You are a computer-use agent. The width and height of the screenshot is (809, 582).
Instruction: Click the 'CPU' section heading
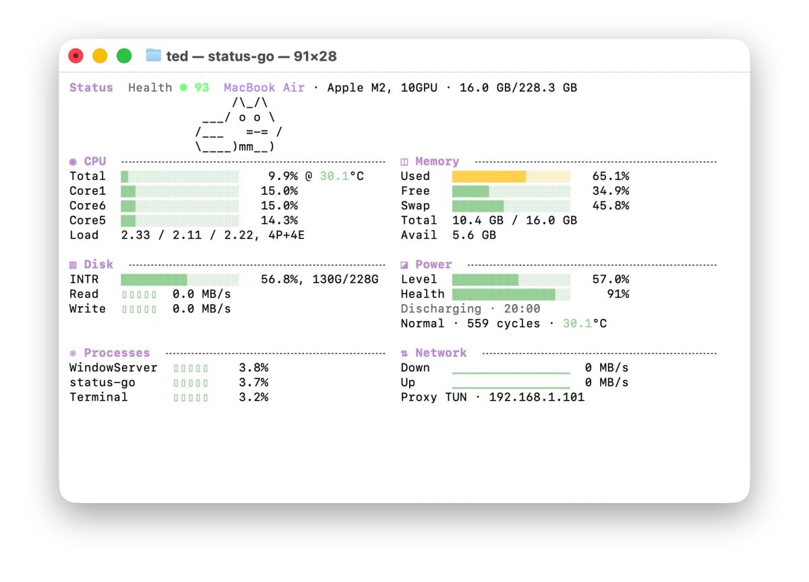[x=95, y=162]
